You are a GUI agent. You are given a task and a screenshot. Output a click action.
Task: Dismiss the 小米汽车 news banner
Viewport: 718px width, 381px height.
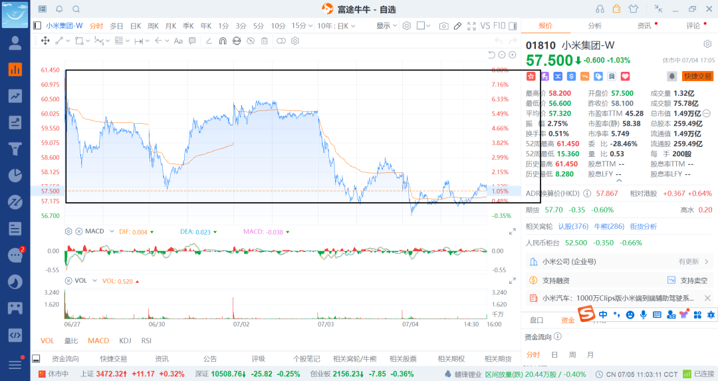(x=707, y=298)
